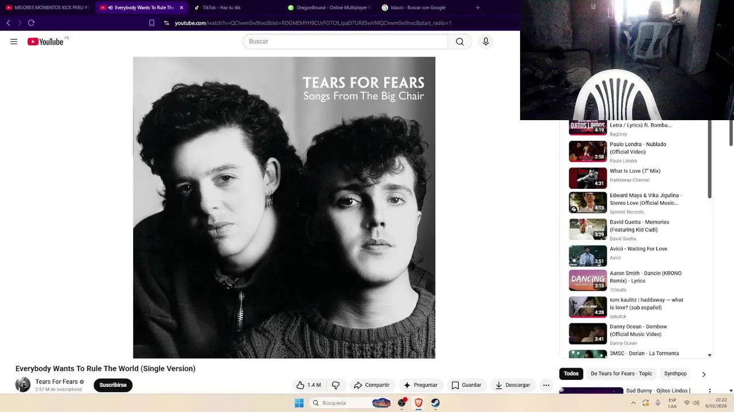This screenshot has height=412, width=734.
Task: Click the 7clouds channel name
Action: tap(618, 290)
